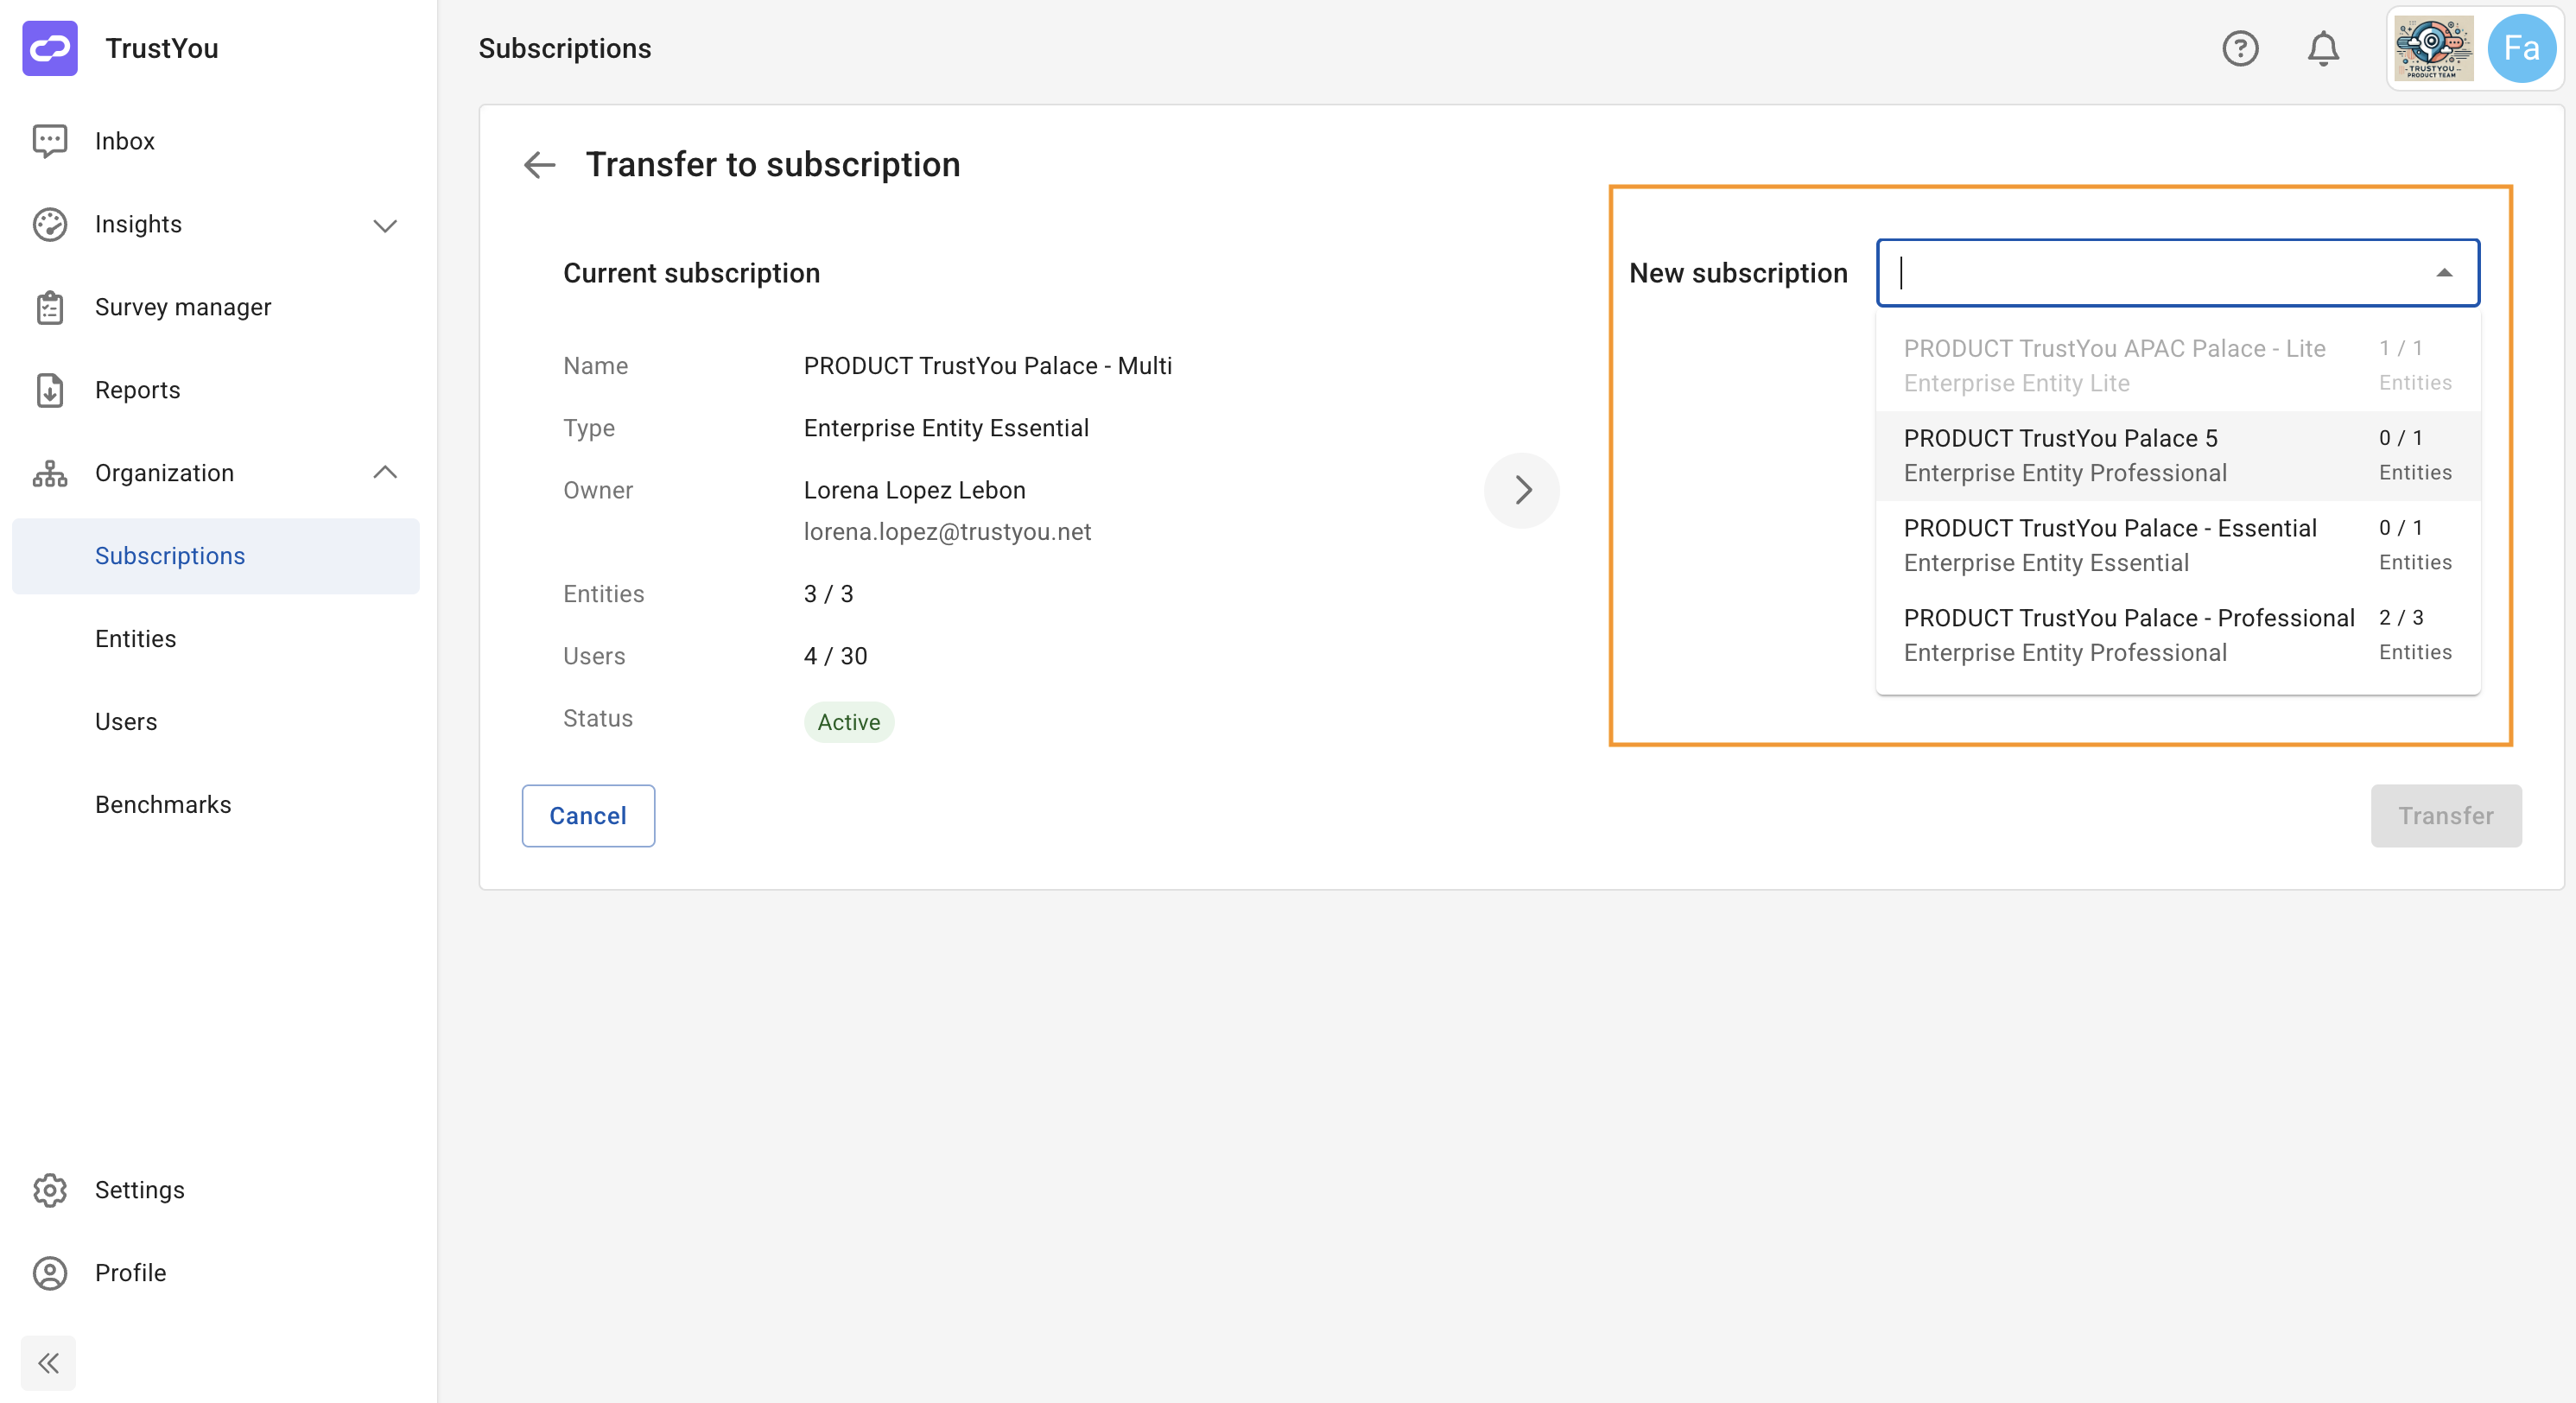Click the Lorena Lopez Lebon owner name

(914, 490)
